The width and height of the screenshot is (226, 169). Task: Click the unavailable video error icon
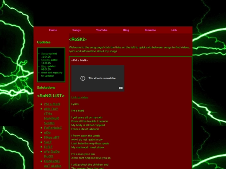[83, 78]
